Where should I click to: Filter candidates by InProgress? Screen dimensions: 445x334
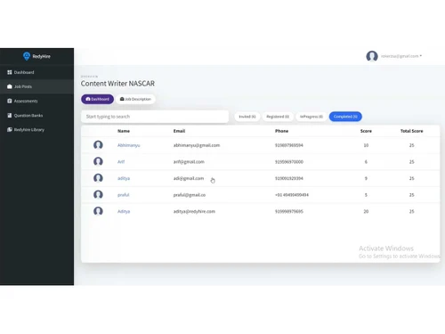pos(311,117)
